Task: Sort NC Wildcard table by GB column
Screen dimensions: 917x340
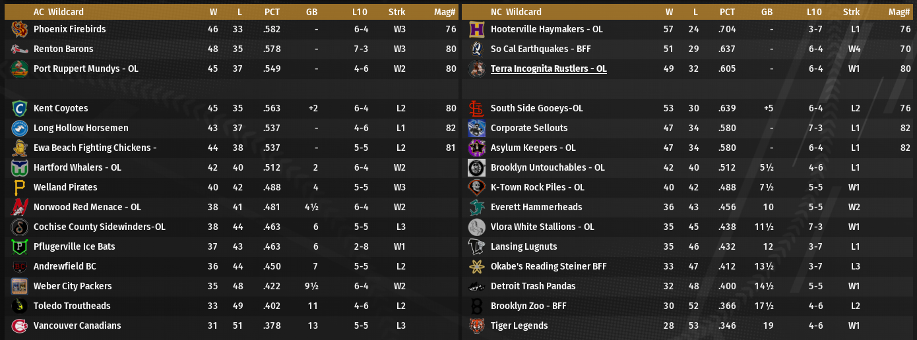Action: click(767, 12)
